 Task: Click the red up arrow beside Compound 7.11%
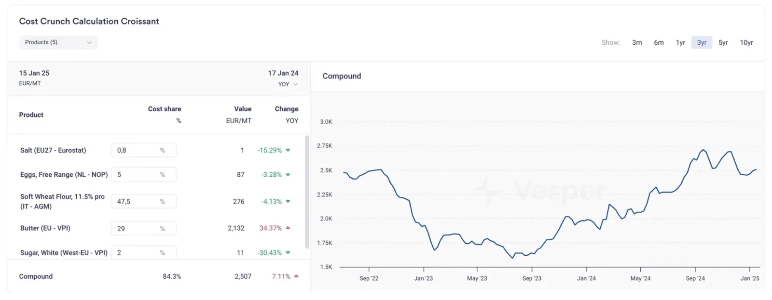coord(296,276)
